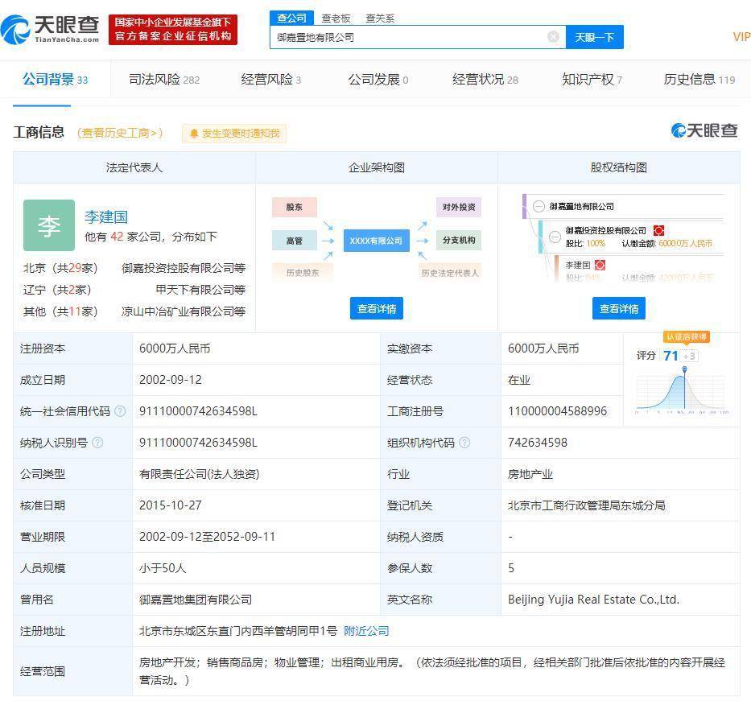View details under 企业架构图
The image size is (751, 705).
pyautogui.click(x=377, y=308)
